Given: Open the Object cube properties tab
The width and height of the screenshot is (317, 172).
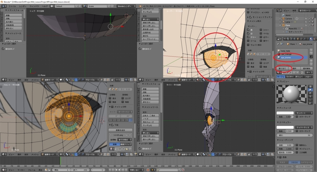Looking at the screenshot, I should tap(298, 39).
